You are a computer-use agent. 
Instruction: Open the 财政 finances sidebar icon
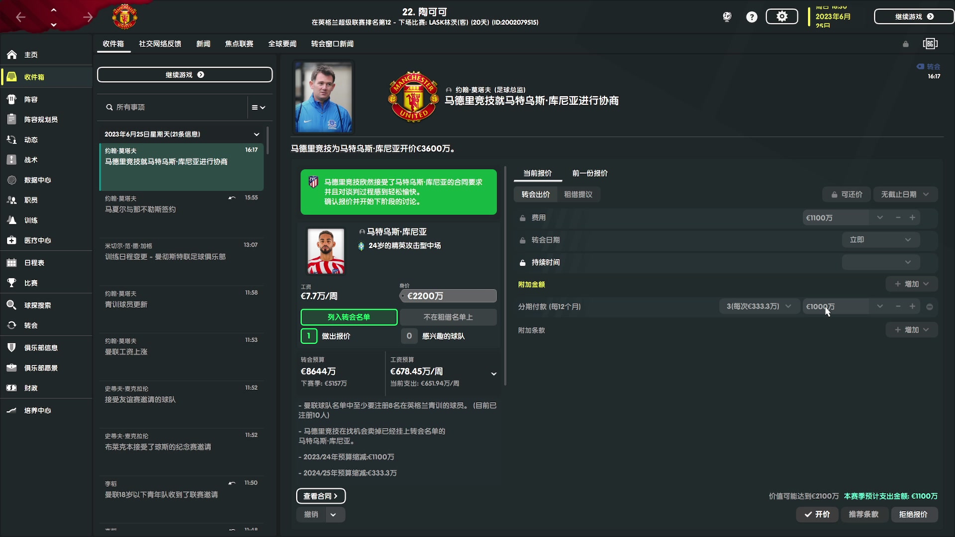point(12,388)
